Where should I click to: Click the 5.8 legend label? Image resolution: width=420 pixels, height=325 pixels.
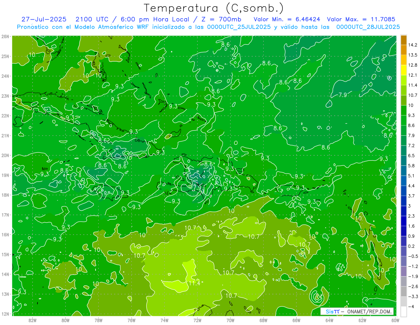point(411,166)
